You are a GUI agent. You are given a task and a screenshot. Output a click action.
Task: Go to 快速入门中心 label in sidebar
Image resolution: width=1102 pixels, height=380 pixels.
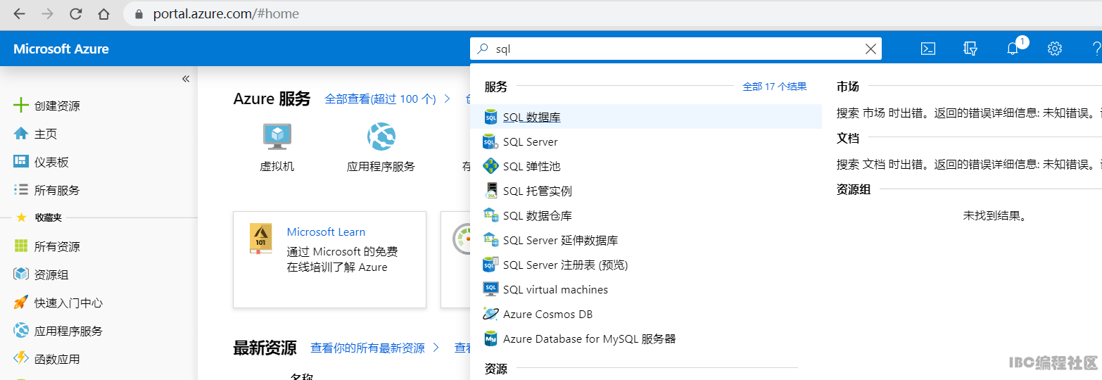[x=68, y=303]
